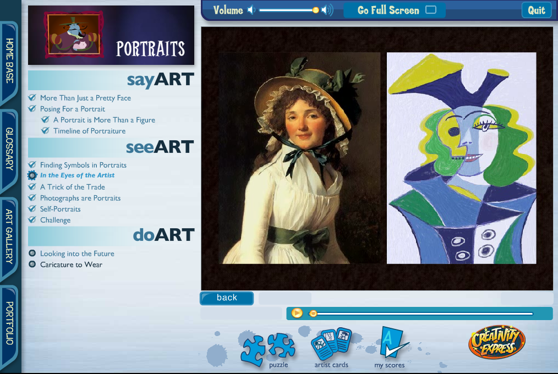
Task: Open the Self-Portraits lesson
Action: [x=60, y=209]
